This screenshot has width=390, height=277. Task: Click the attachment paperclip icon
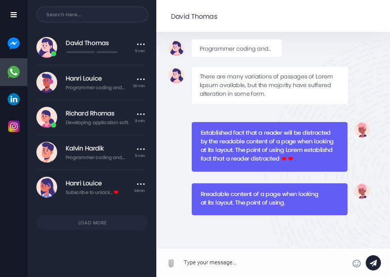pos(171,263)
